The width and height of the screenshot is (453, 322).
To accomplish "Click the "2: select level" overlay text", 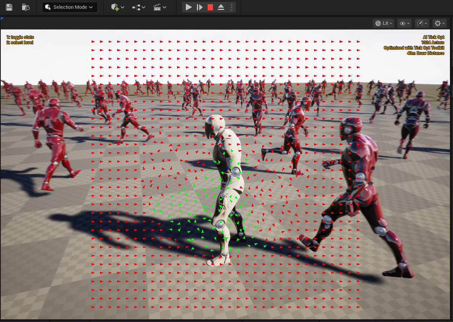I will point(20,42).
